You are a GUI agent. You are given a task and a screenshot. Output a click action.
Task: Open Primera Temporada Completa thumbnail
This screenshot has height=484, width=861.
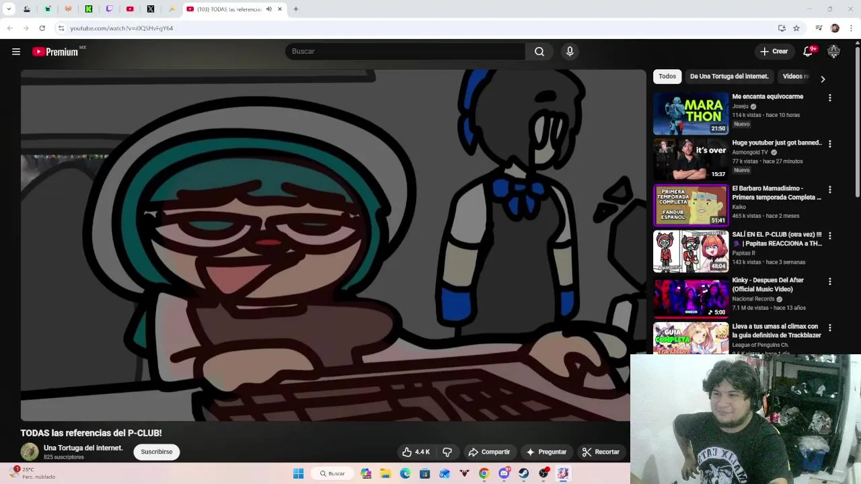pyautogui.click(x=691, y=206)
